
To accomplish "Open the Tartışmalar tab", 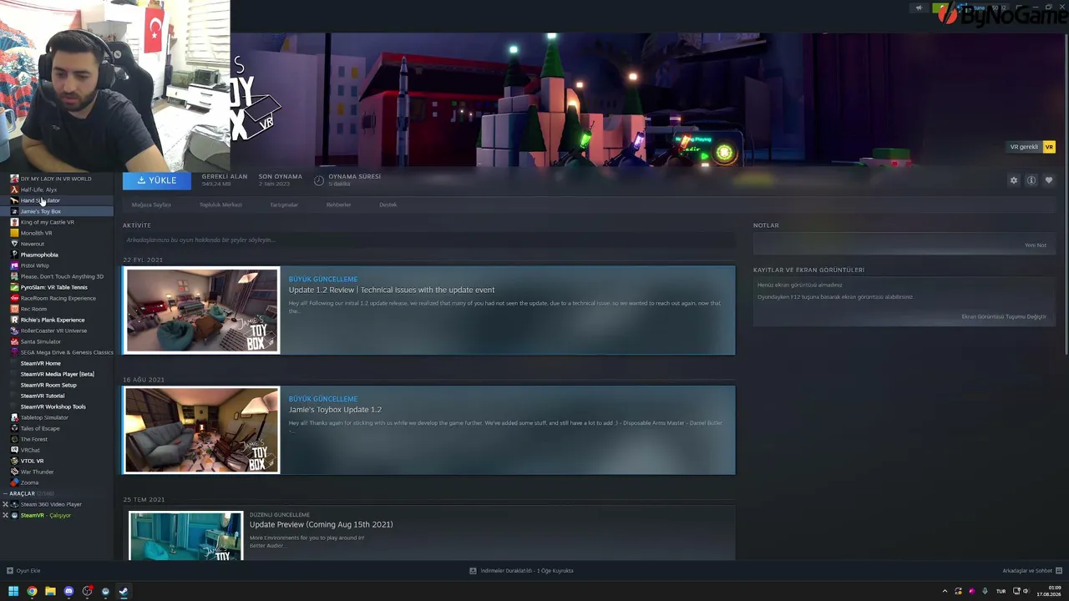I will click(x=284, y=205).
